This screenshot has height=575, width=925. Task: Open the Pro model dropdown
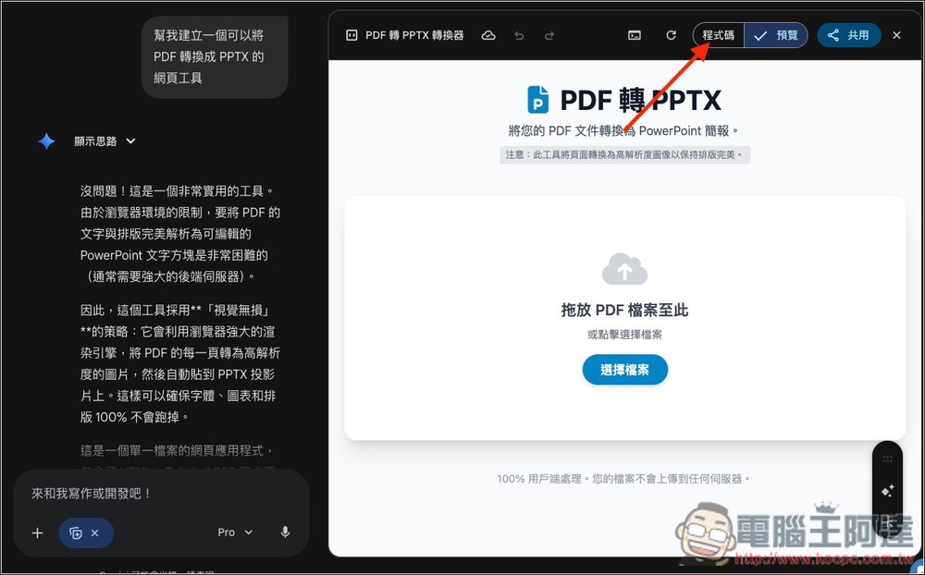click(x=235, y=532)
